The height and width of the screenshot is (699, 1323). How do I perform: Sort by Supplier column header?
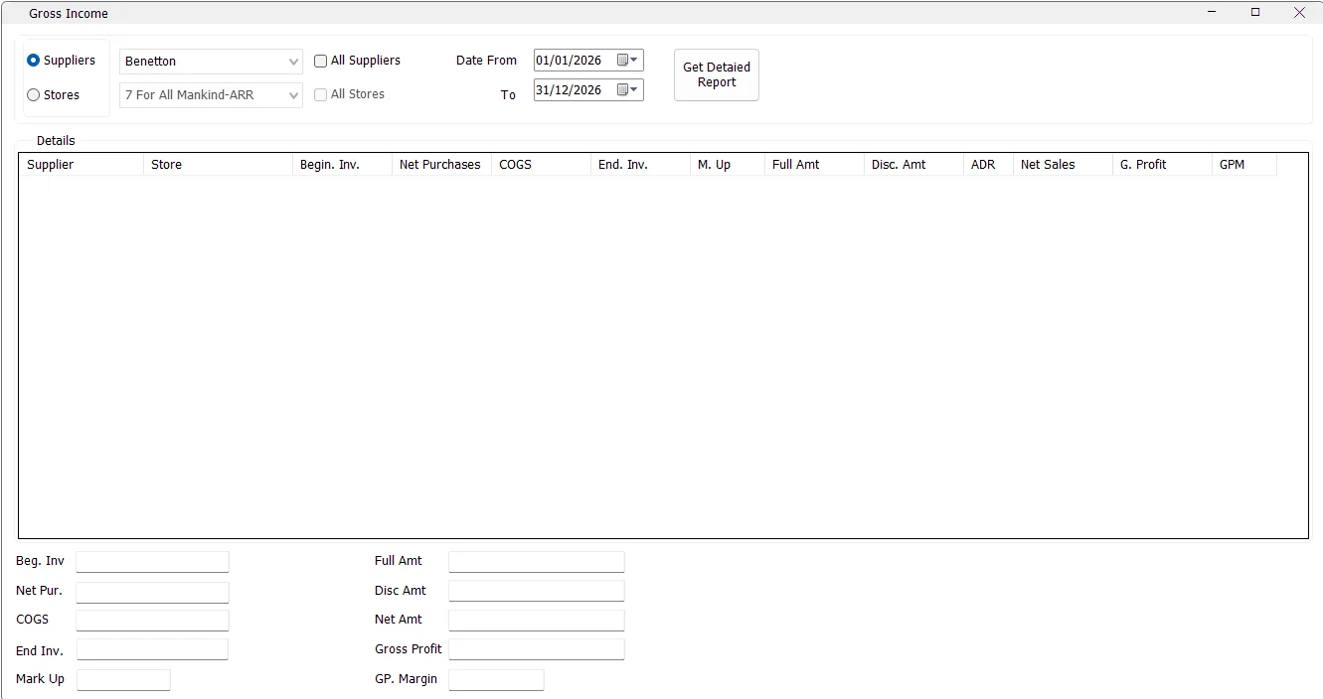click(x=82, y=165)
